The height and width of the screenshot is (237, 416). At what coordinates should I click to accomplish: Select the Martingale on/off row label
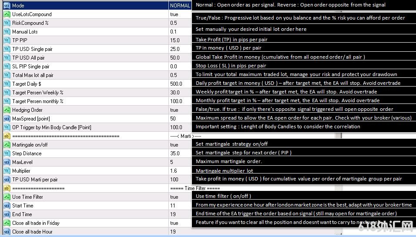(x=30, y=145)
